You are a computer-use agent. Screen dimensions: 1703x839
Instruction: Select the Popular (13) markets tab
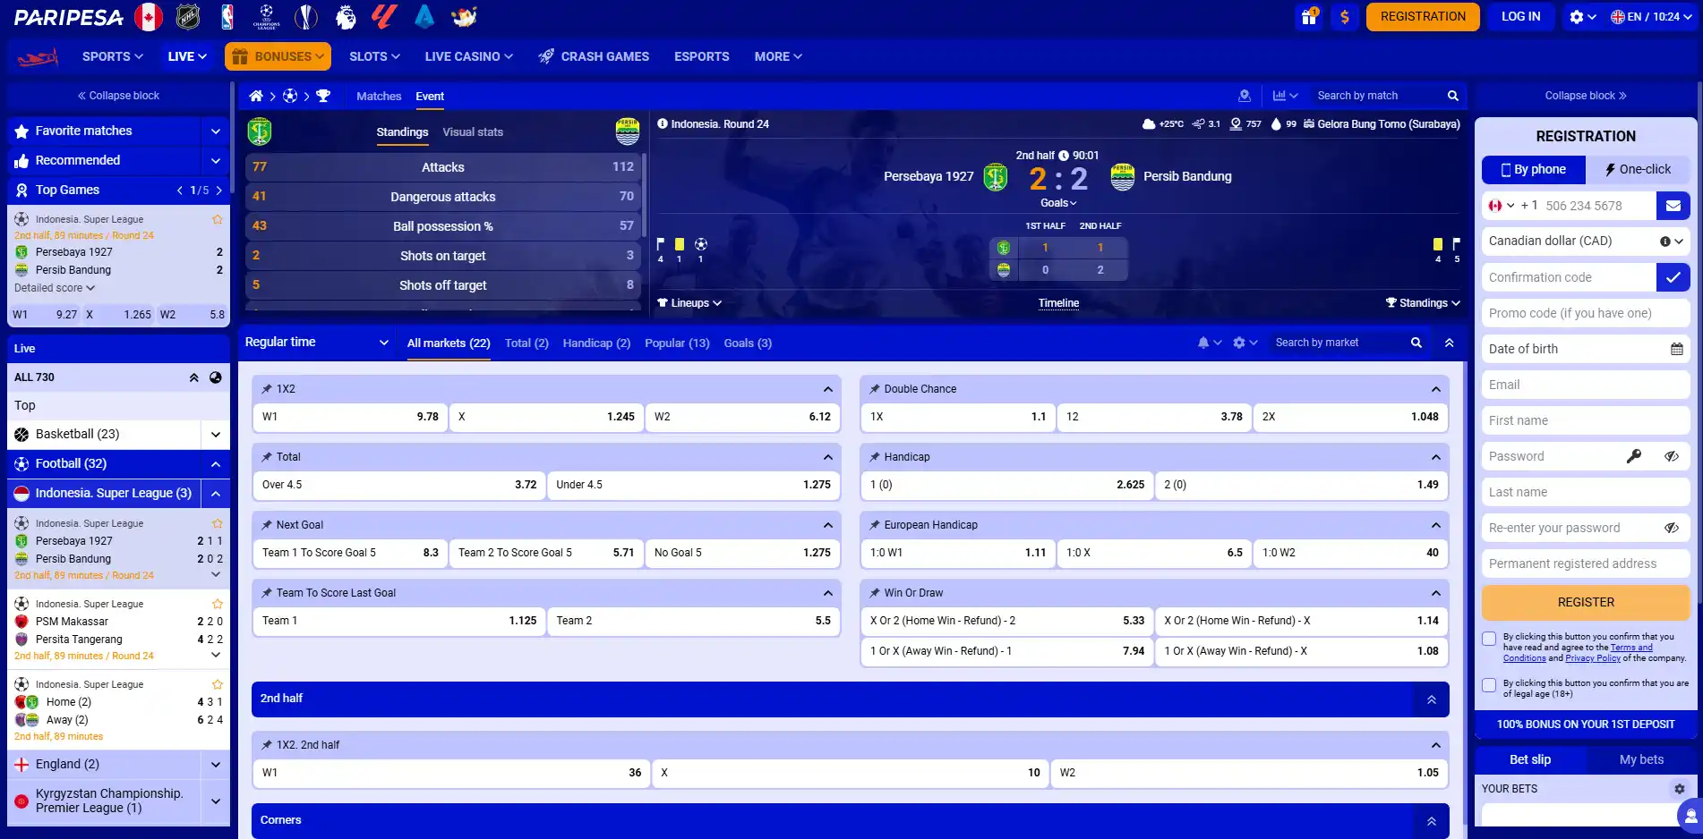[x=677, y=343]
